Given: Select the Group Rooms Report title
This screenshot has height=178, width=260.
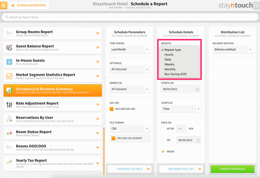Looking at the screenshot, I should (x=34, y=32).
